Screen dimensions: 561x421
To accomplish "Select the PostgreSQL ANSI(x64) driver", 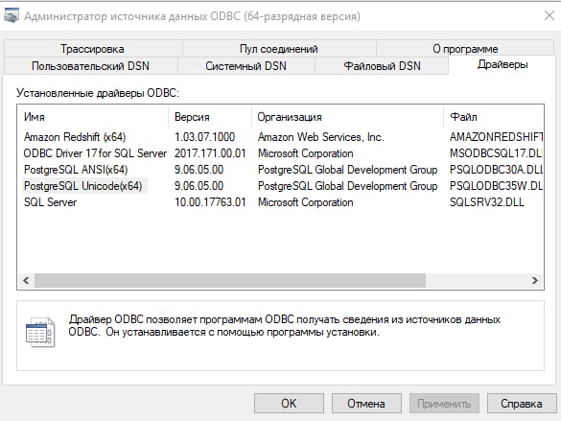I will pos(76,170).
